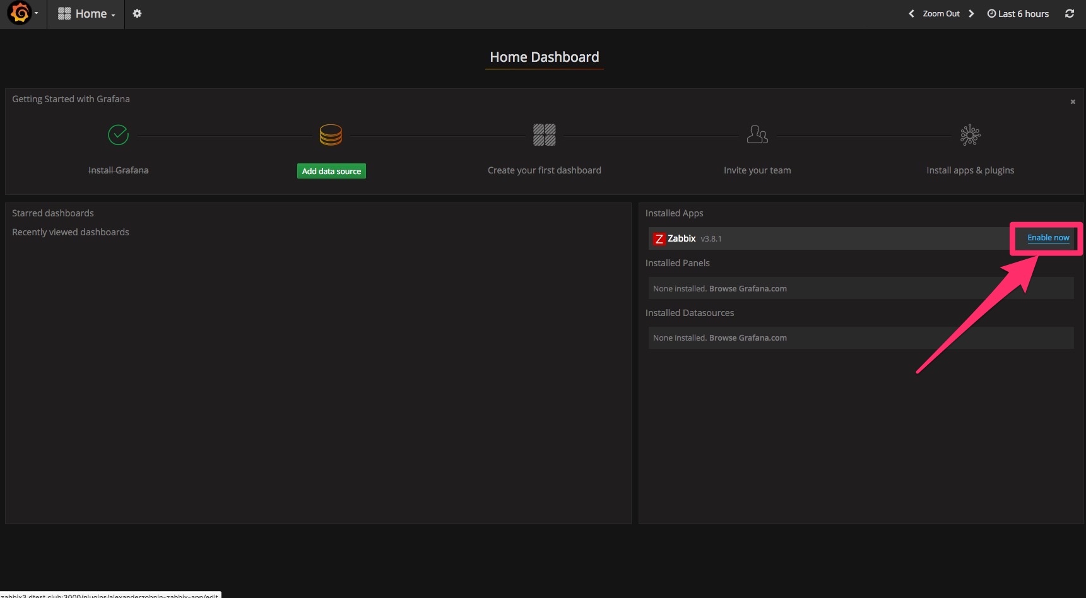Viewport: 1086px width, 598px height.
Task: Open Browse Grafana.com under Installed Datasources
Action: coord(748,337)
